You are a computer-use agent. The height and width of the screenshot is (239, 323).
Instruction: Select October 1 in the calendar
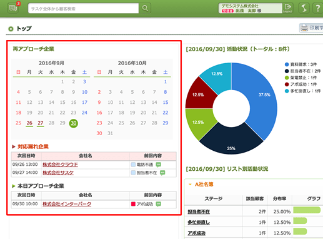166,82
